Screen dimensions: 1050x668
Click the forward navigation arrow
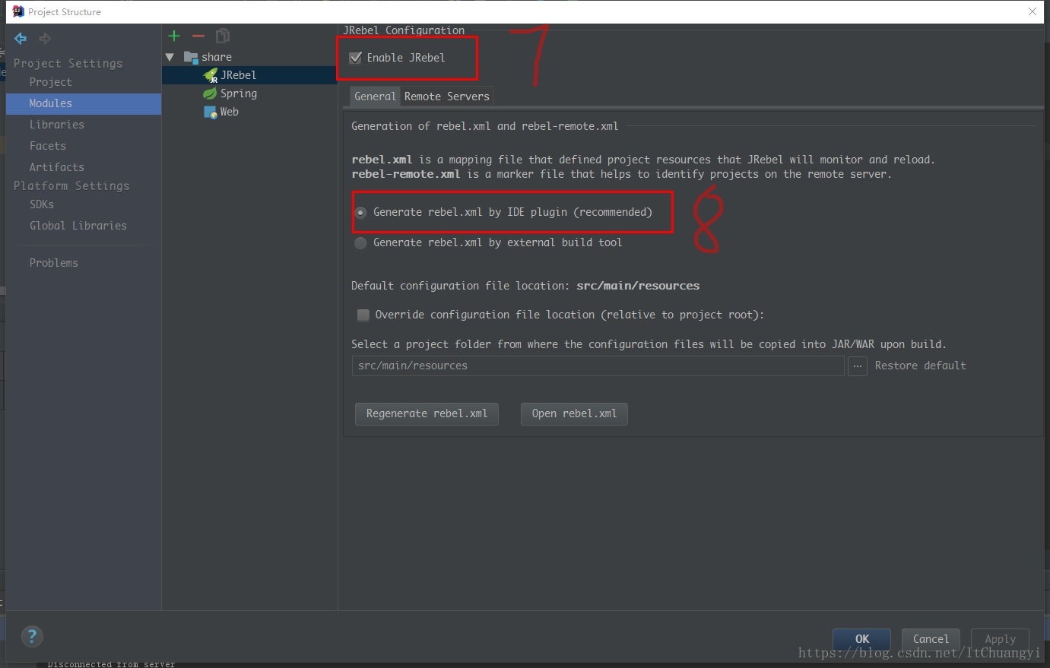(45, 38)
